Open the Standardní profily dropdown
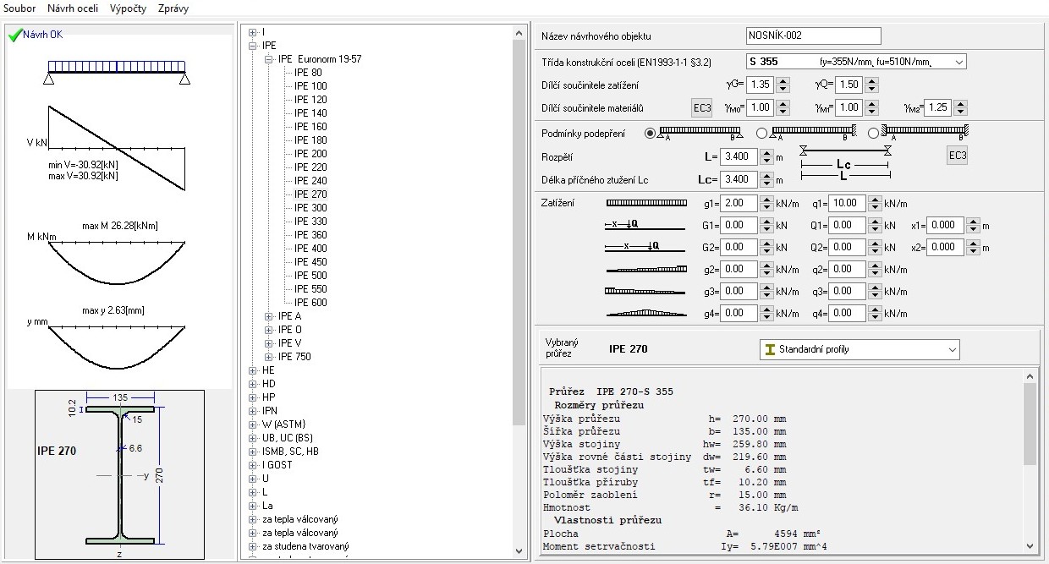The image size is (1049, 564). [860, 349]
